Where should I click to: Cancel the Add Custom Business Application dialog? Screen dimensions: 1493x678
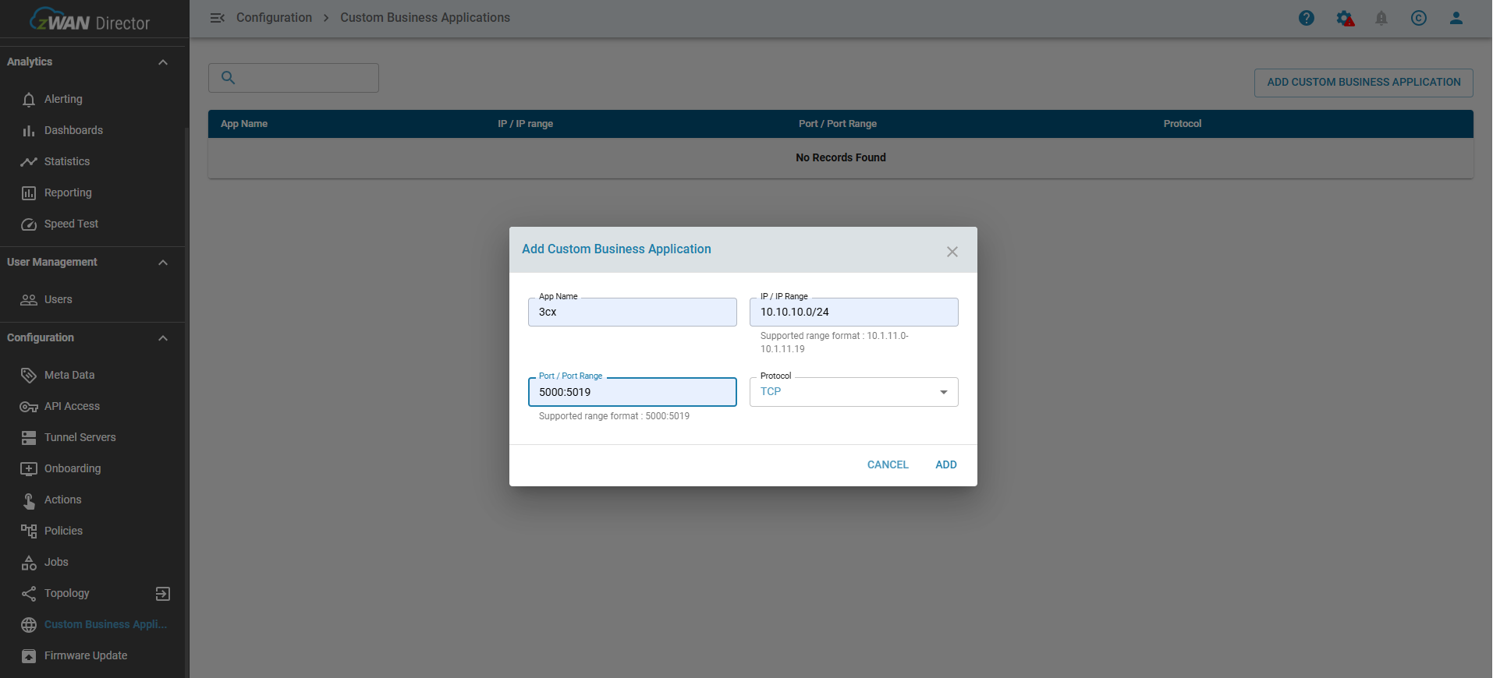point(888,464)
